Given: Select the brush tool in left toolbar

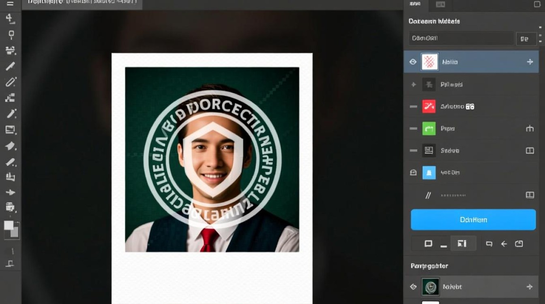Looking at the screenshot, I should 11,66.
